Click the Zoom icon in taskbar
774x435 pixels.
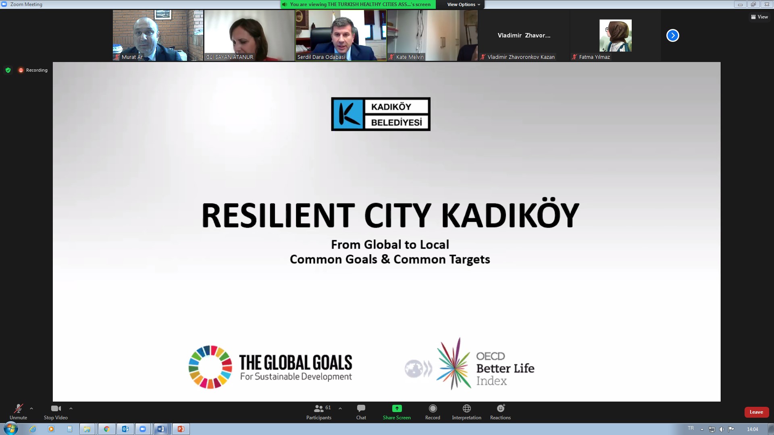click(143, 429)
